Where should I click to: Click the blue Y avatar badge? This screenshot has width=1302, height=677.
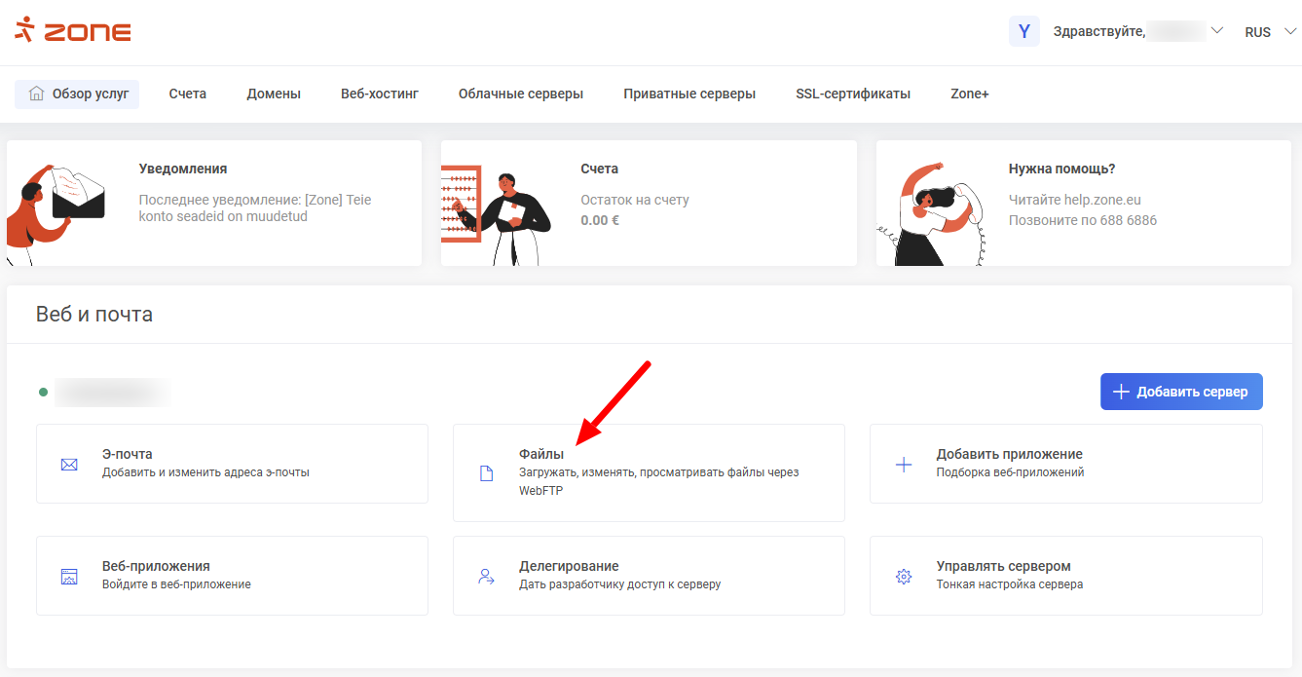[1023, 31]
